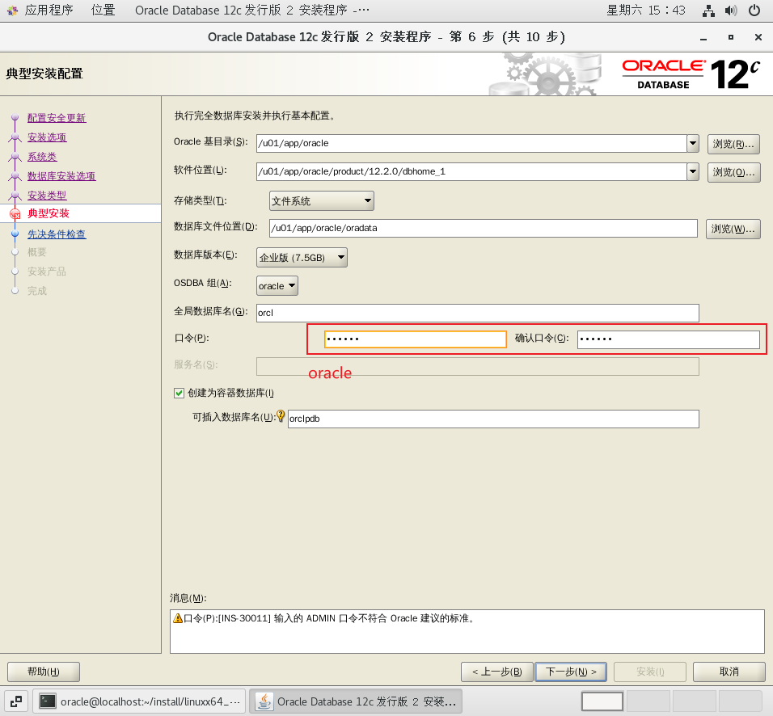Go to 先决条件检查 step
Screen dimensions: 773x716
(57, 234)
